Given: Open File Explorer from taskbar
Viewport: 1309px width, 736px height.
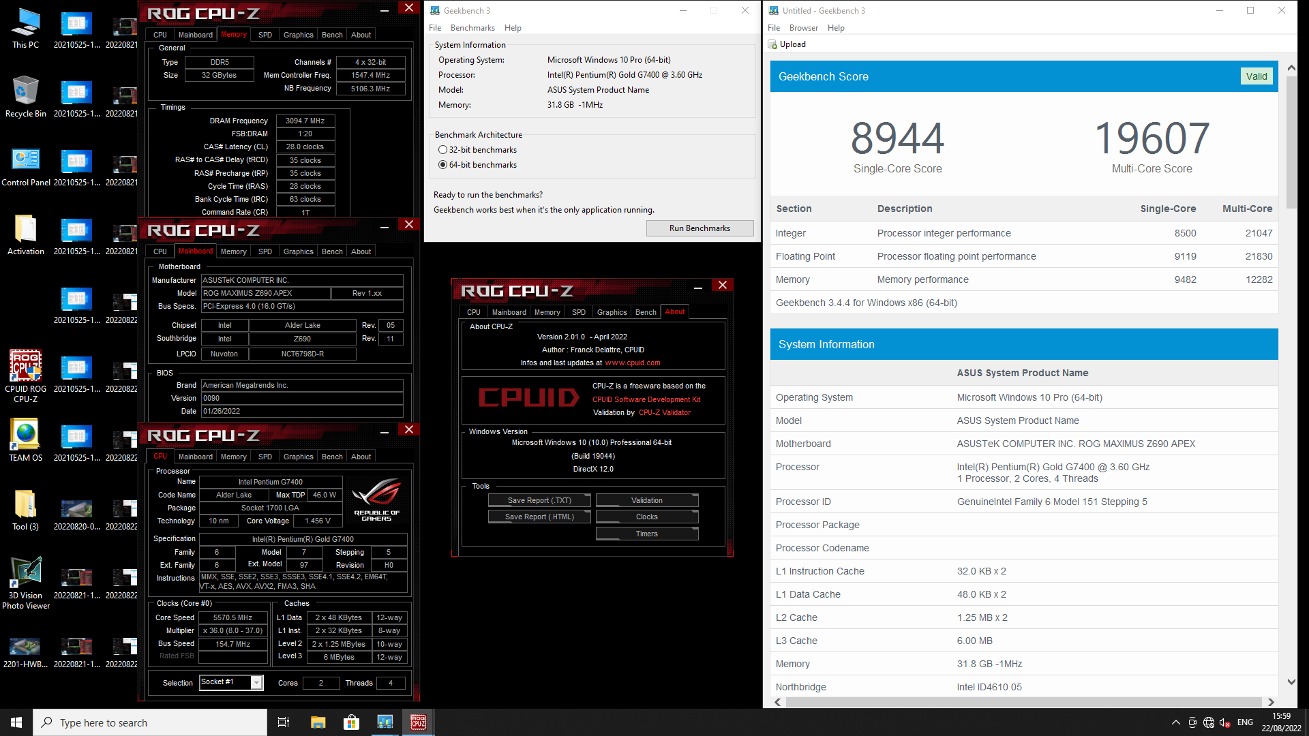Looking at the screenshot, I should tap(318, 722).
